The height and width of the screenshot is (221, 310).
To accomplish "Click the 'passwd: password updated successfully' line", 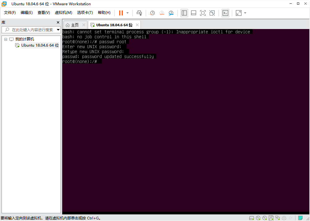I will click(x=108, y=56).
